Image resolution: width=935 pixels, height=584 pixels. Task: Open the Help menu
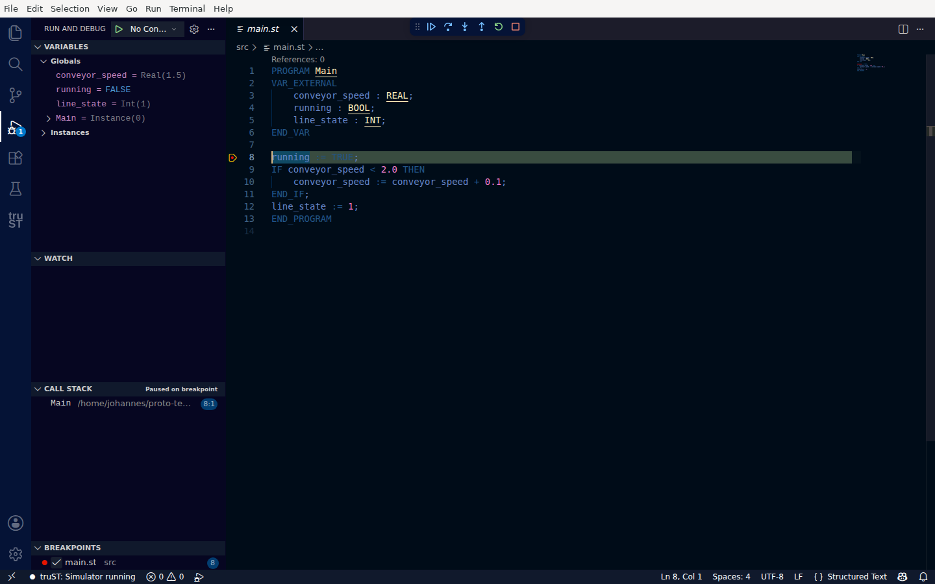[223, 8]
